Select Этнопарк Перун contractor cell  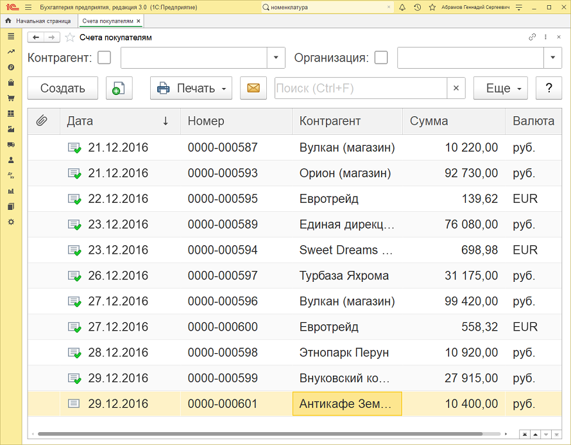coord(347,353)
